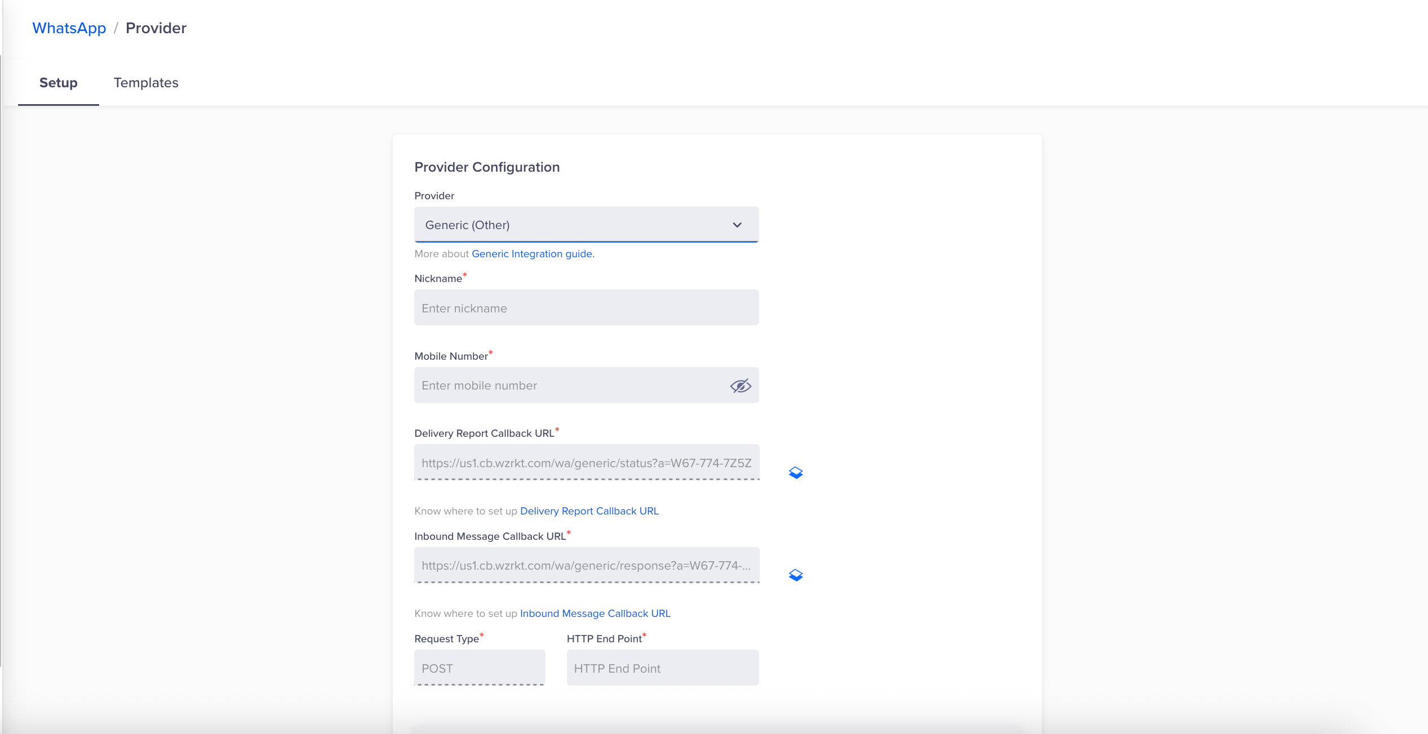This screenshot has width=1428, height=734.
Task: Open Inbound Message Callback URL help link
Action: click(595, 614)
